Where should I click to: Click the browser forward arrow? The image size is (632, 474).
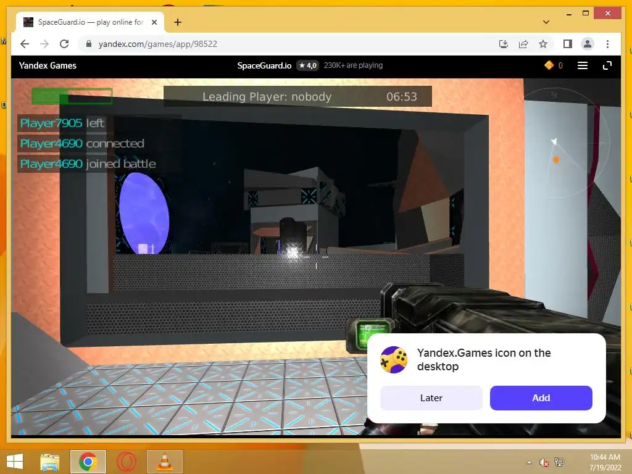click(44, 44)
